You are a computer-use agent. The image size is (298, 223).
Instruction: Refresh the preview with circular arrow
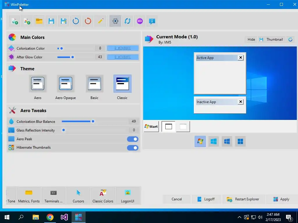290,39
